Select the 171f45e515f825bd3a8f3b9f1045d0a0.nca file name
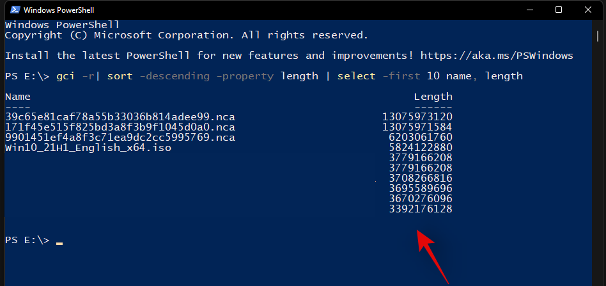 [120, 127]
